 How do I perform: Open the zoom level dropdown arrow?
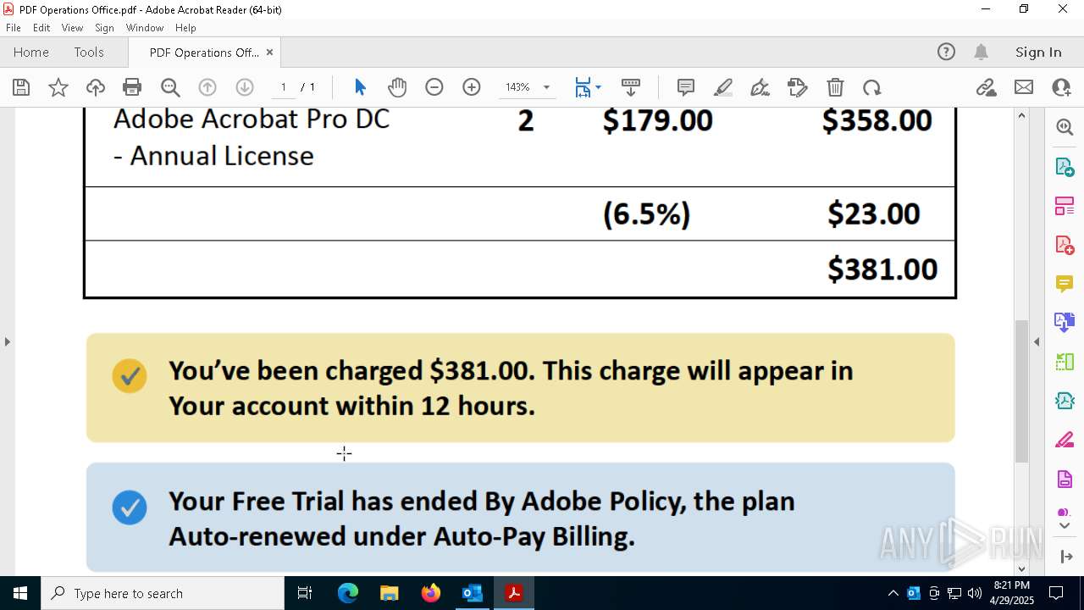point(546,87)
